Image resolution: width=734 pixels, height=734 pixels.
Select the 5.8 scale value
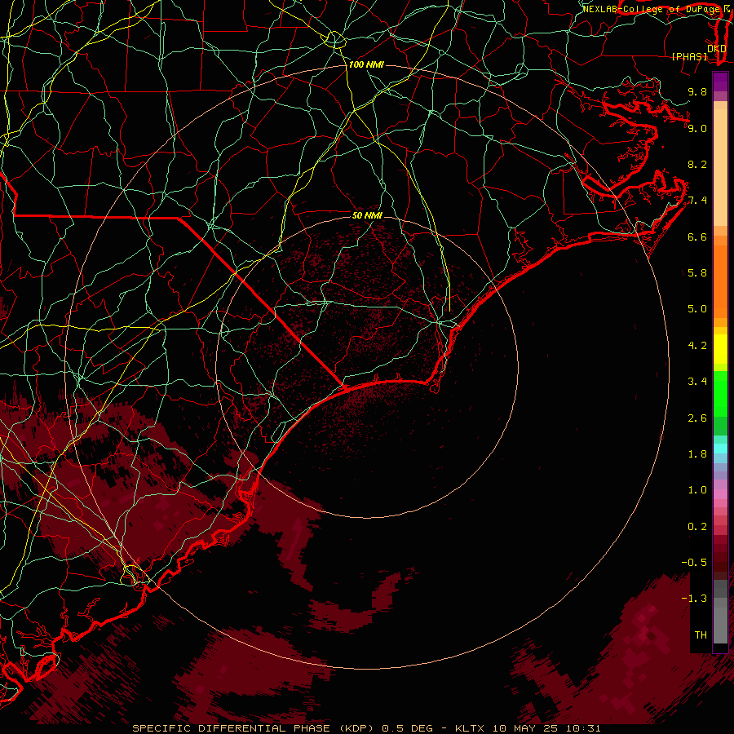pos(697,273)
